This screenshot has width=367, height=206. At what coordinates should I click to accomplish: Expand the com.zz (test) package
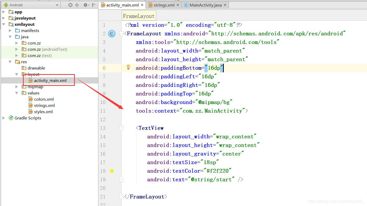pyautogui.click(x=17, y=55)
